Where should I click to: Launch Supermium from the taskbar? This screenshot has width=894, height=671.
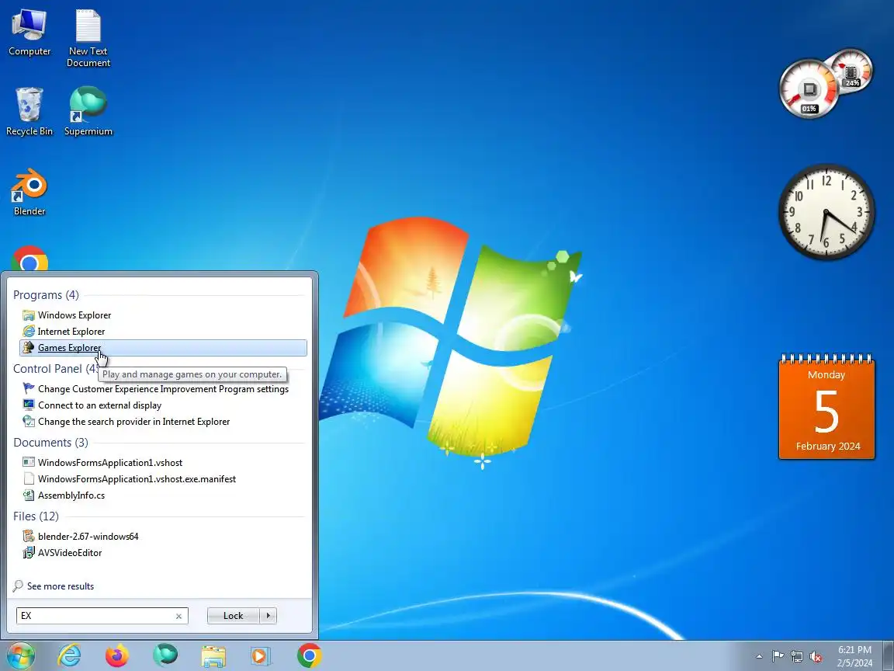165,656
